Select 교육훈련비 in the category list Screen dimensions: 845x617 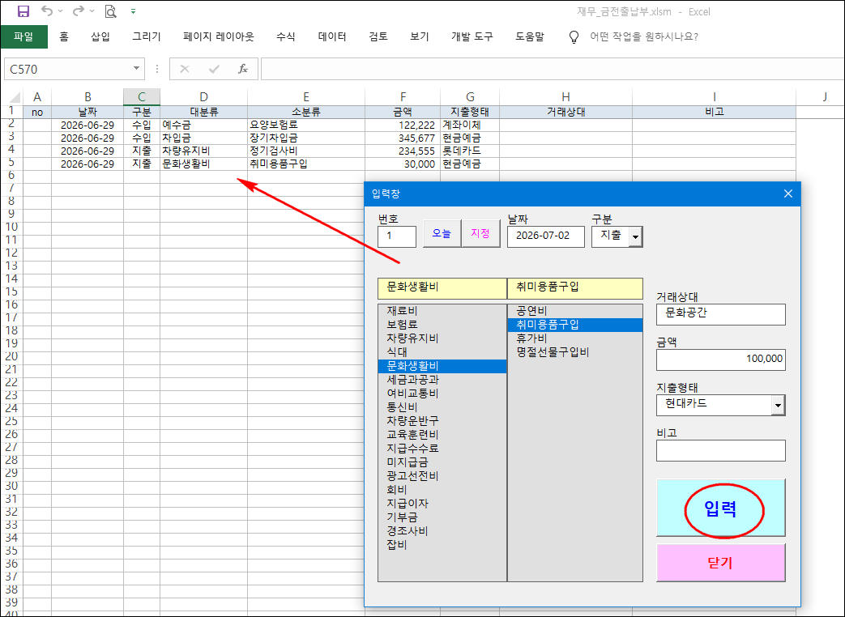pos(442,435)
